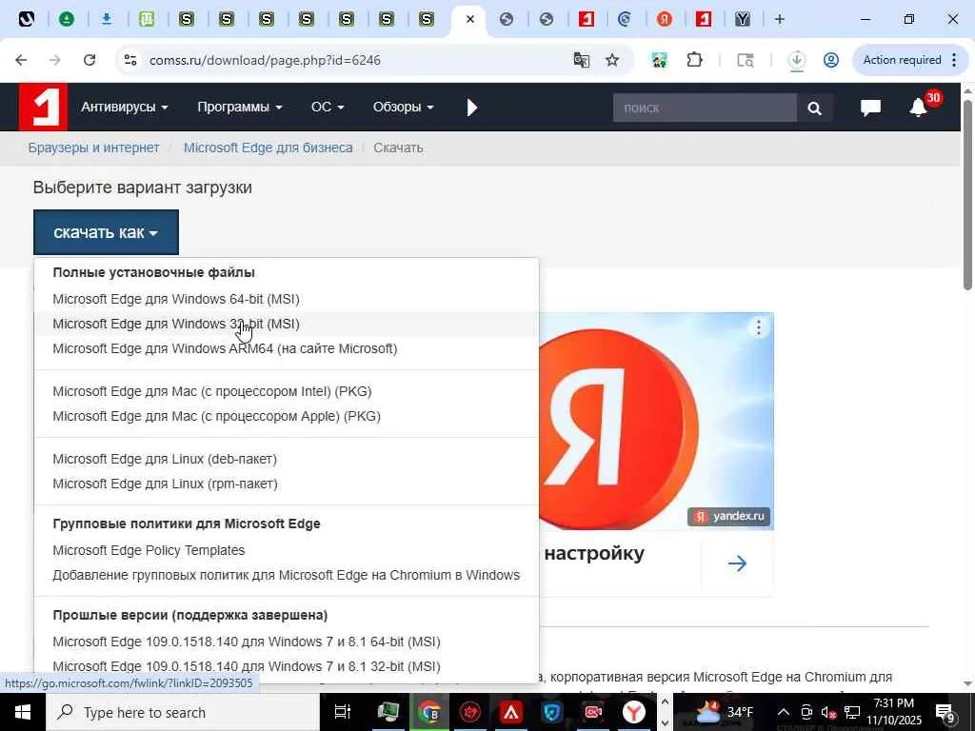Viewport: 975px width, 731px height.
Task: Expand the Антивирусы menu
Action: [x=125, y=107]
